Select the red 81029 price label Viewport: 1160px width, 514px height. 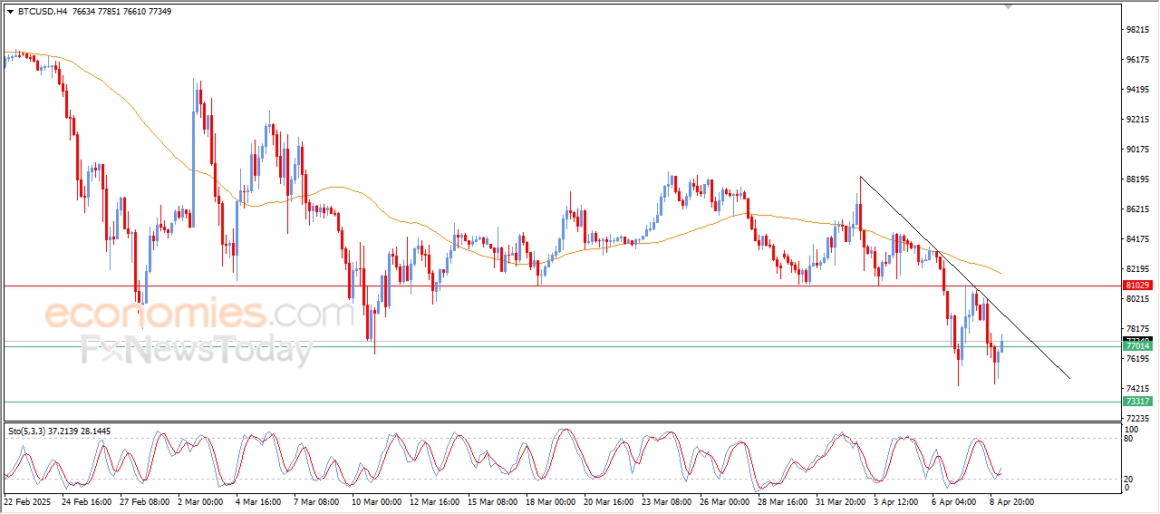tap(1137, 286)
